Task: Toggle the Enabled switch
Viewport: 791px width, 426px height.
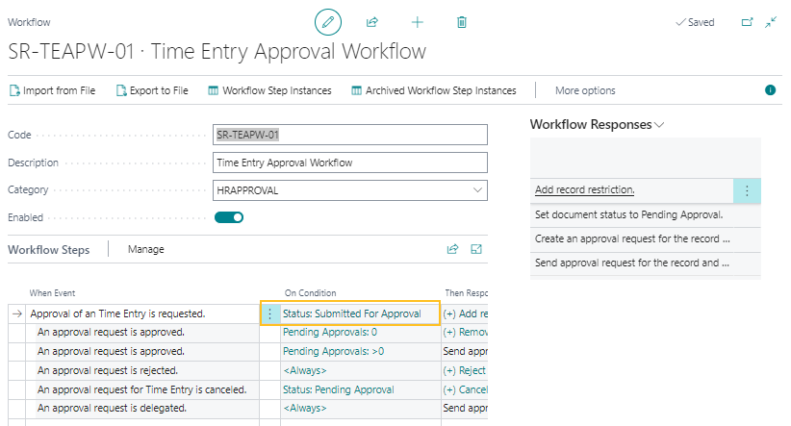Action: pos(229,217)
